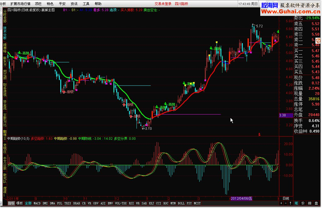The image size is (322, 208).
Task: Switch sub-chart to BRAR indicator
Action: coord(76,204)
